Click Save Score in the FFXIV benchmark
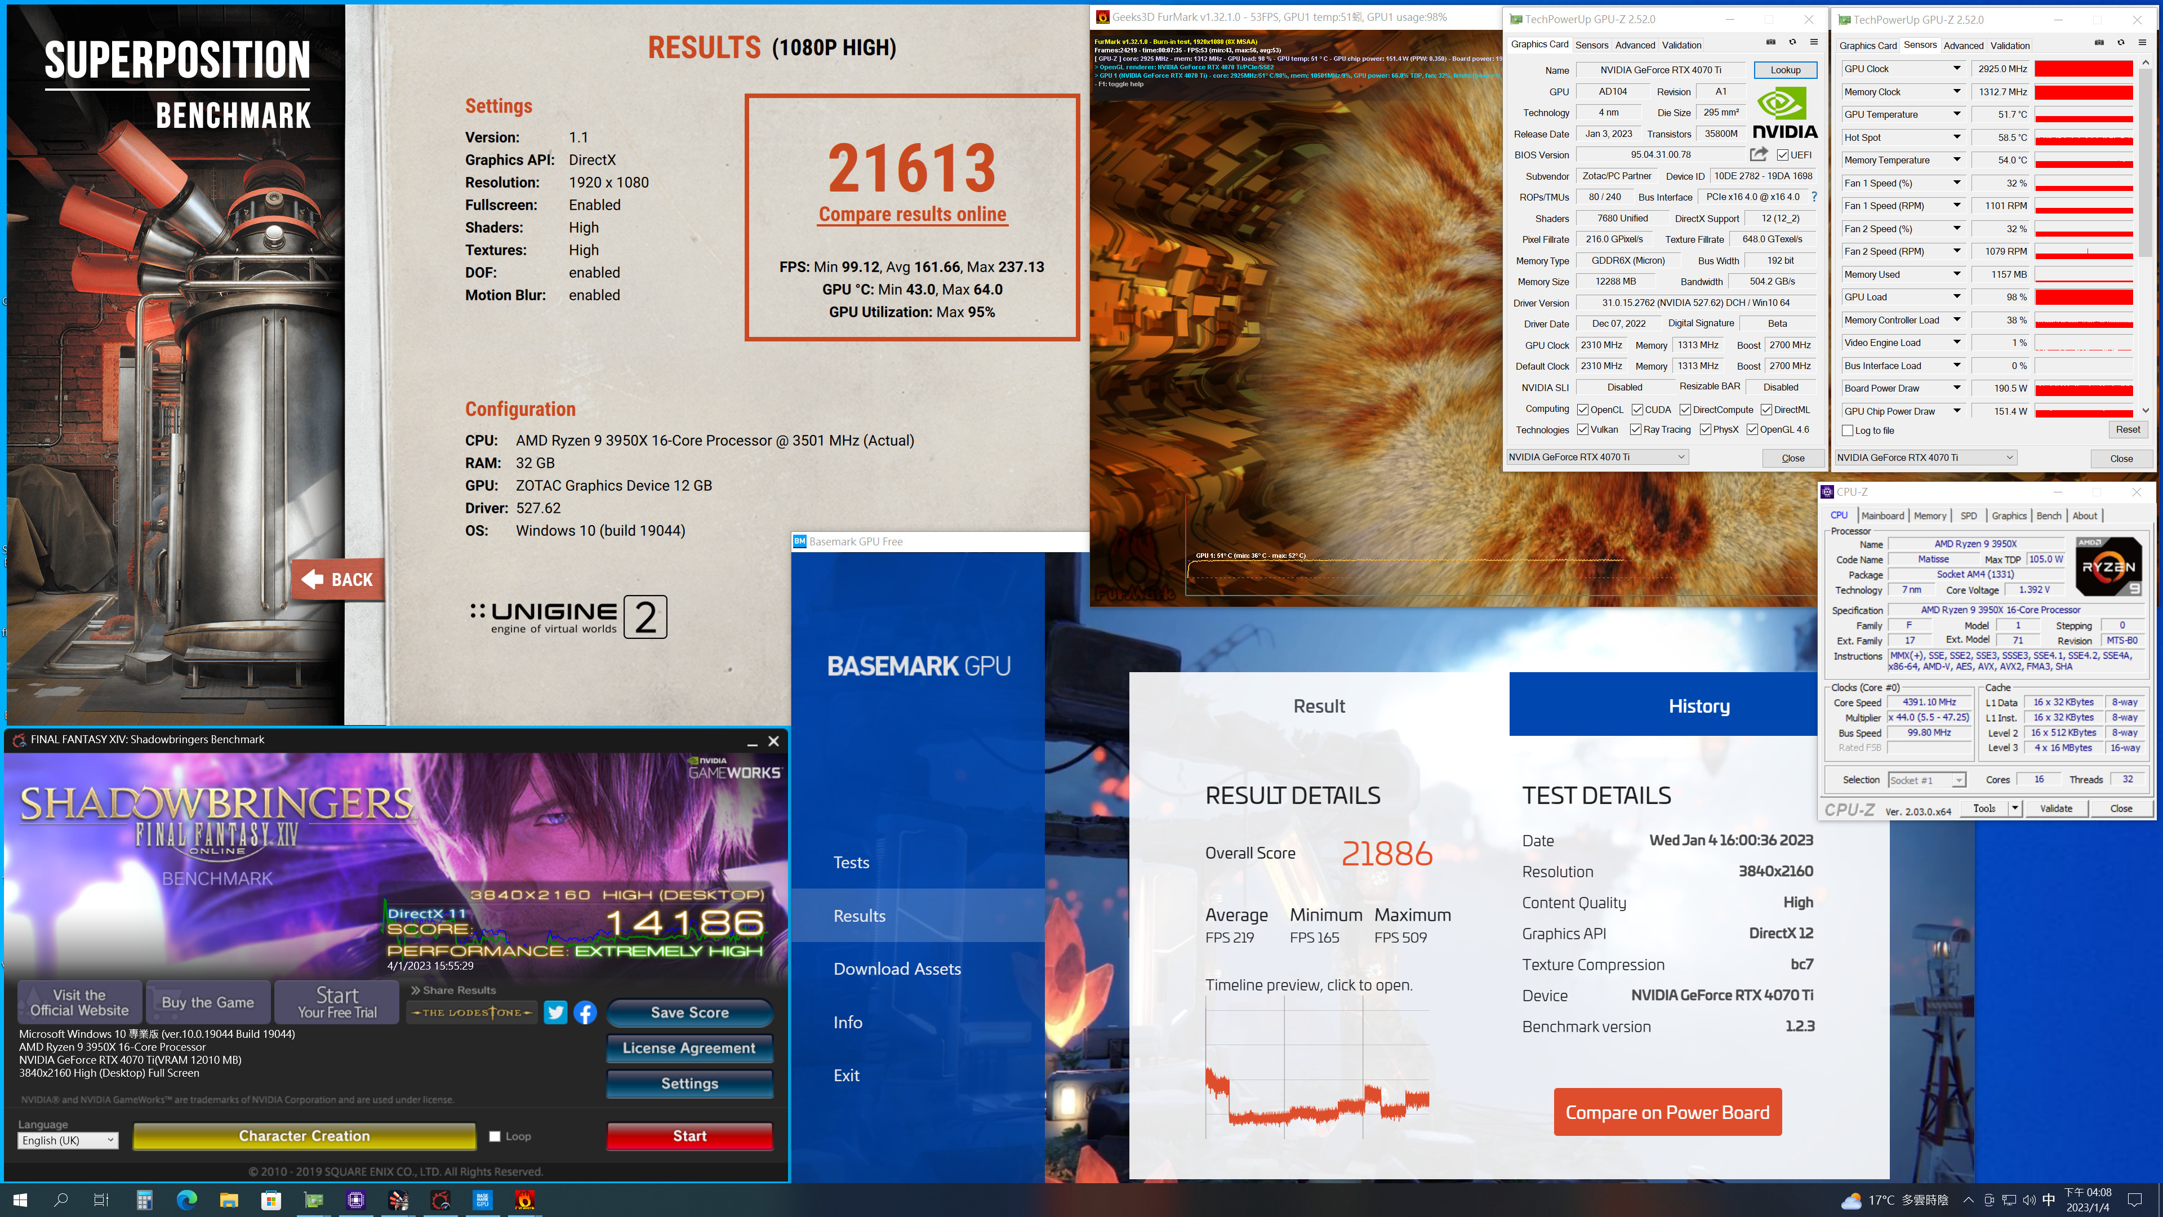This screenshot has width=2163, height=1217. [689, 1013]
